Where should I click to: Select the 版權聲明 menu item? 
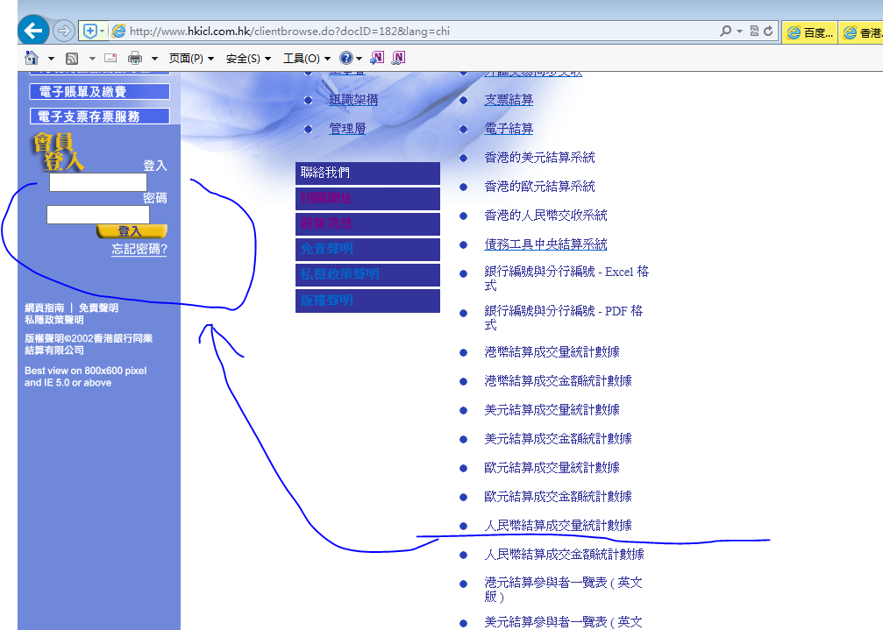point(367,301)
